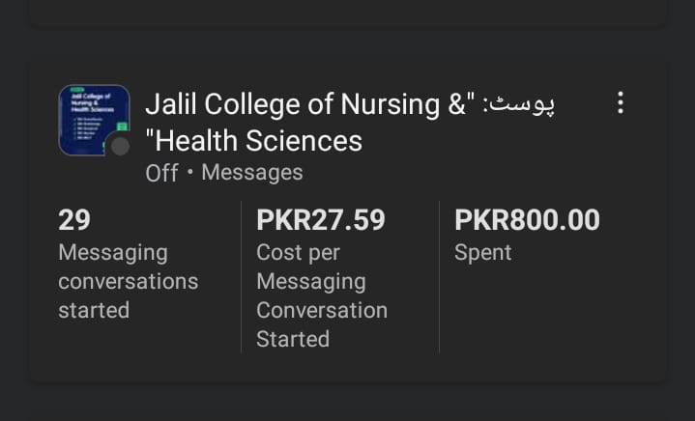Click 'Messaging conversations started' label
The height and width of the screenshot is (421, 695).
click(128, 281)
